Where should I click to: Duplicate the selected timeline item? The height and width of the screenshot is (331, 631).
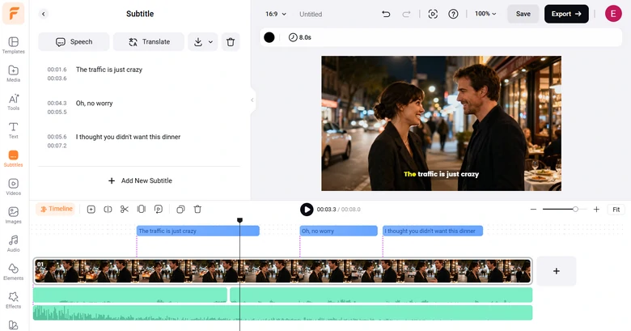(180, 210)
